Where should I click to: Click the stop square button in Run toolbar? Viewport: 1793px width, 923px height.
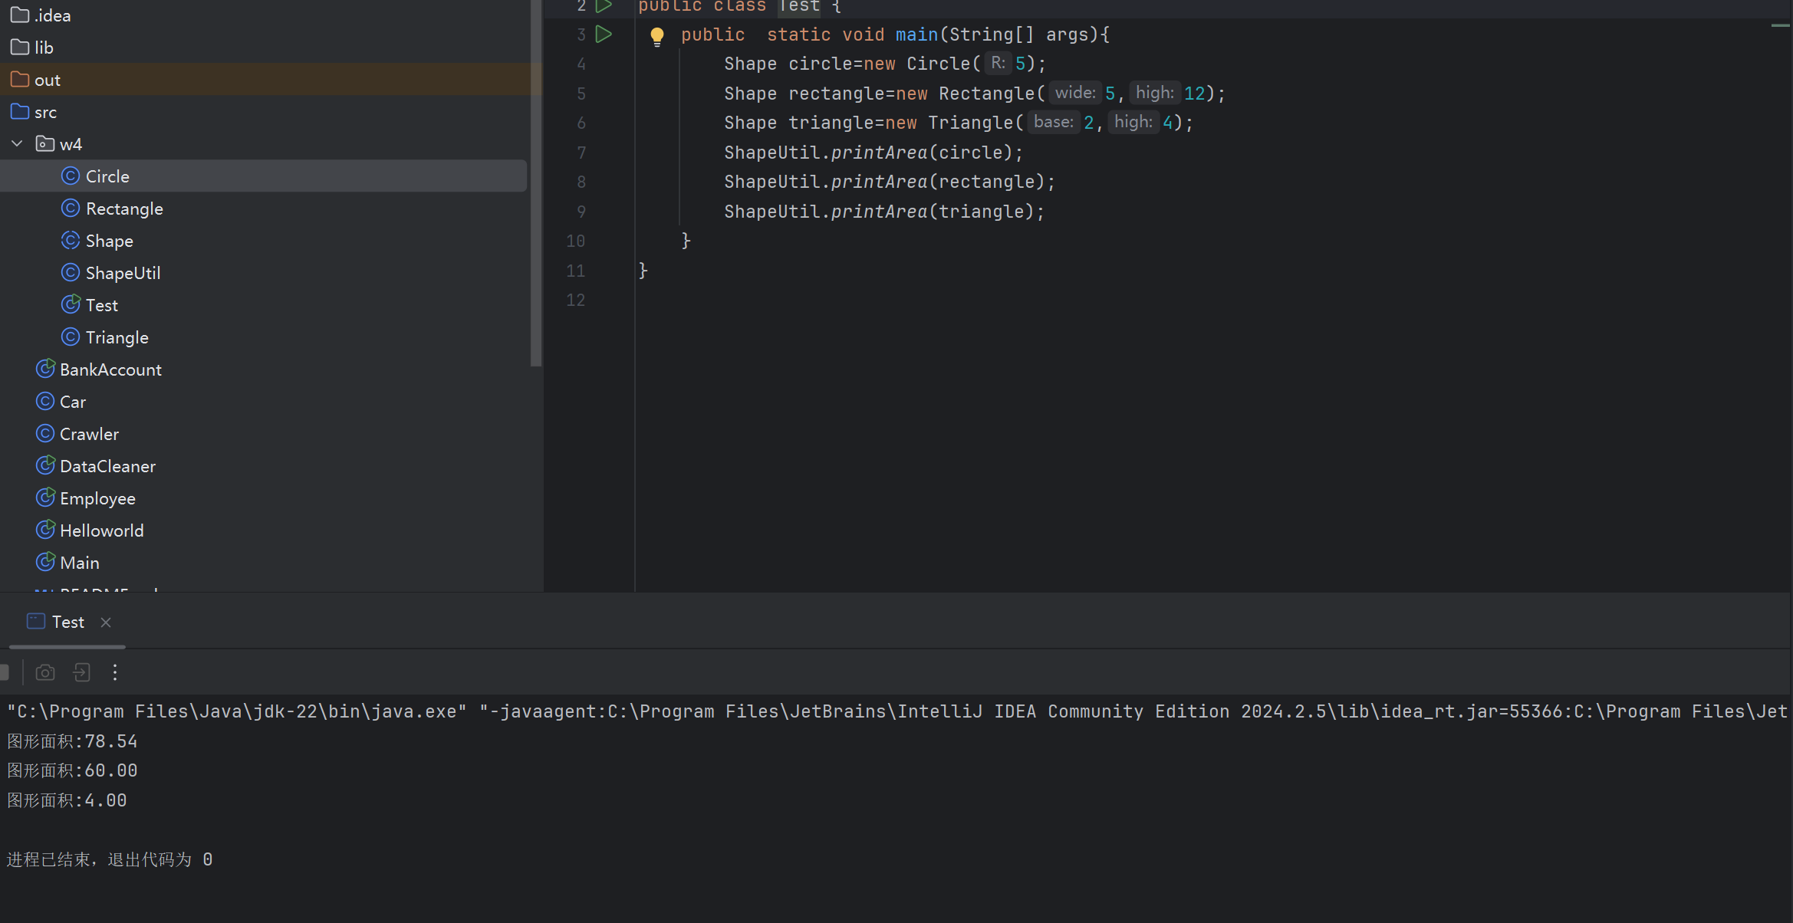(x=5, y=672)
